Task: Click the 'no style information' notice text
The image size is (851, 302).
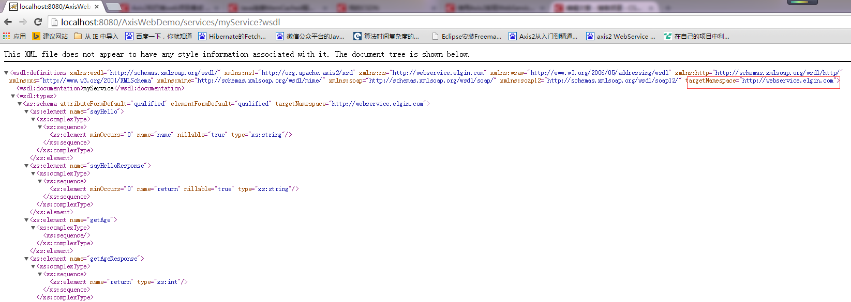Action: click(237, 54)
